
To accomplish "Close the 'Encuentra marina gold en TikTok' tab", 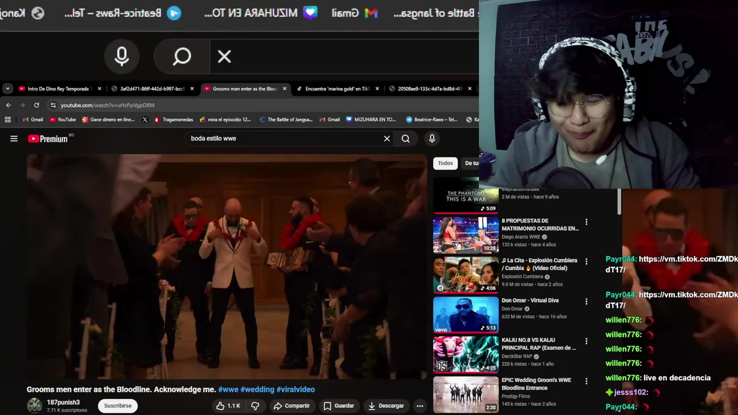I will (377, 89).
